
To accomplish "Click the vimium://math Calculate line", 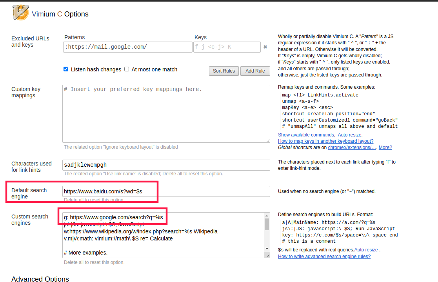I will click(118, 238).
